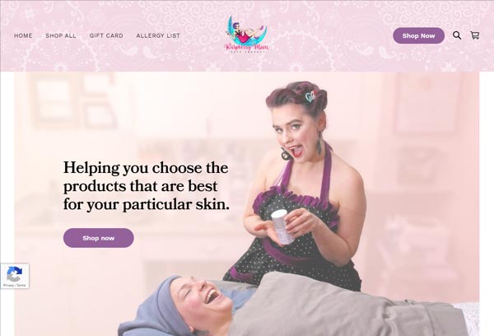The image size is (494, 336).
Task: Click the header Shop Now button
Action: (418, 35)
